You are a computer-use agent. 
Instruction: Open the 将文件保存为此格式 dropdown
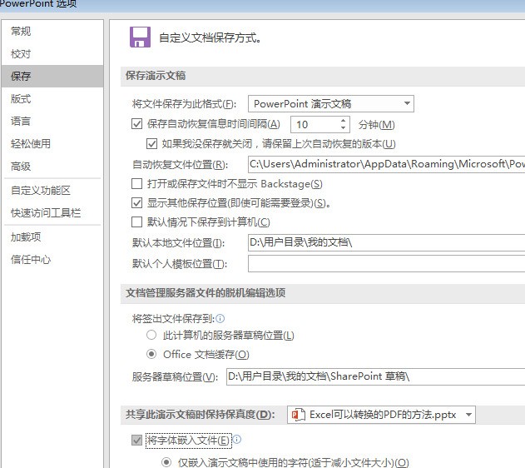(331, 104)
